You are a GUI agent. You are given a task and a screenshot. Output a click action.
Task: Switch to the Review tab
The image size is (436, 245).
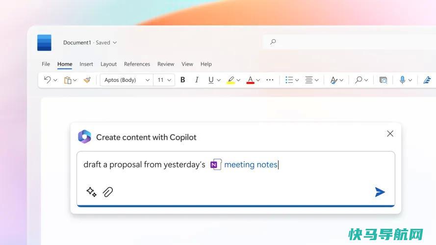click(x=166, y=64)
